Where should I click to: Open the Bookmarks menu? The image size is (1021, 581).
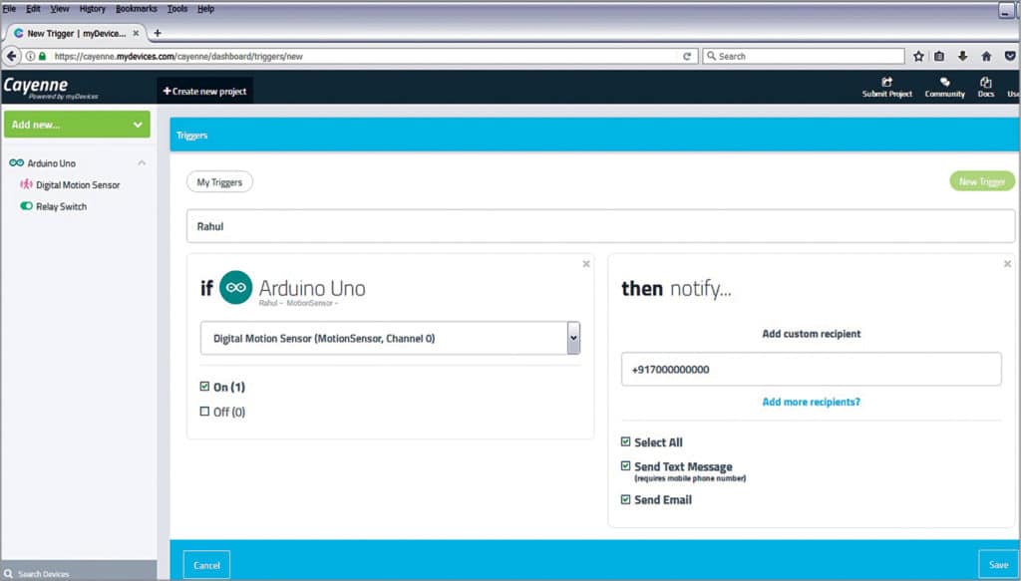pos(136,8)
